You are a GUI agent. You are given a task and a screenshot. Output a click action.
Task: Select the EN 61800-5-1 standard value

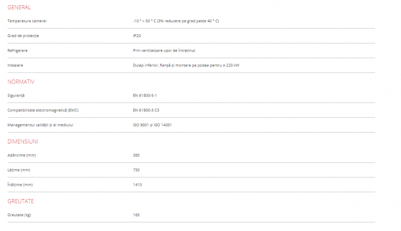tap(144, 95)
